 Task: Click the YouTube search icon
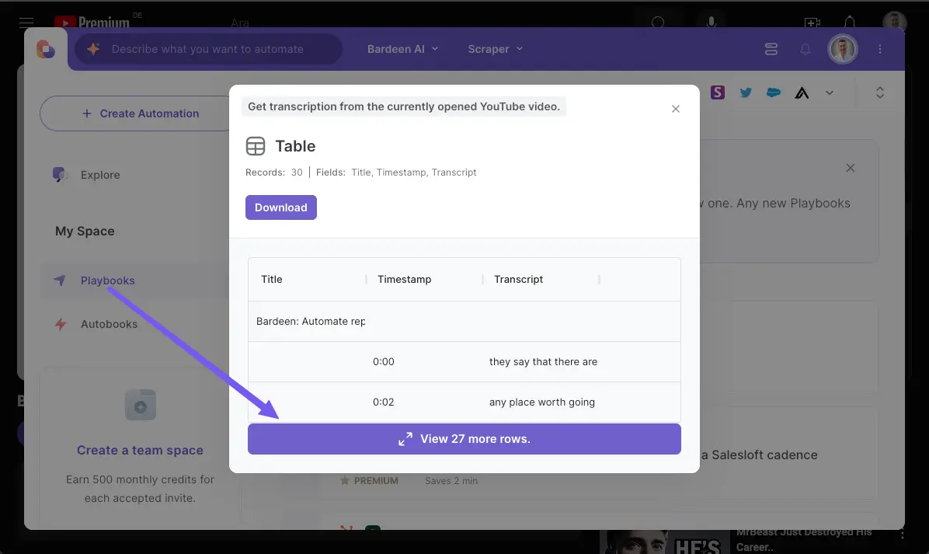click(658, 23)
